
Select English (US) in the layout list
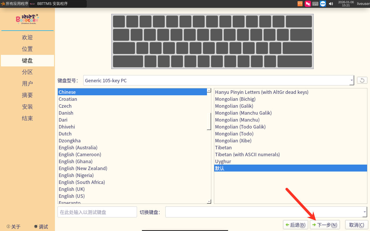tap(72, 196)
